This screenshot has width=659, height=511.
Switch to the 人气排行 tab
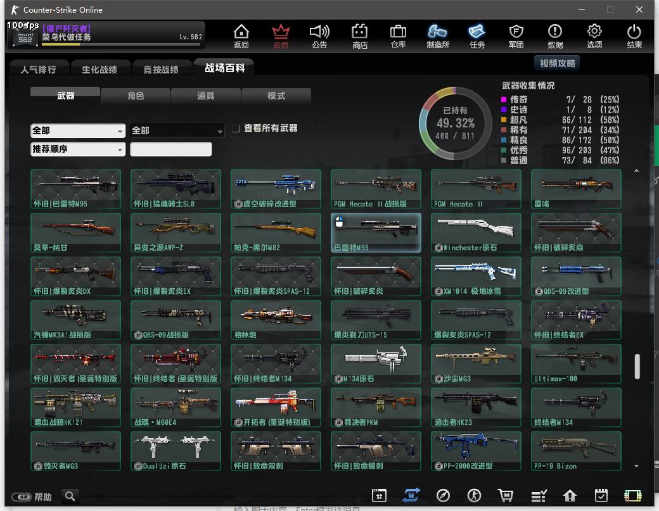pos(38,69)
